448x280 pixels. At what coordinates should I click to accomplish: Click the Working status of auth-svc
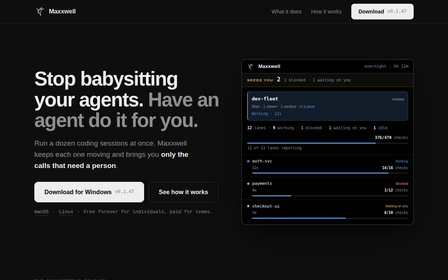pyautogui.click(x=402, y=161)
